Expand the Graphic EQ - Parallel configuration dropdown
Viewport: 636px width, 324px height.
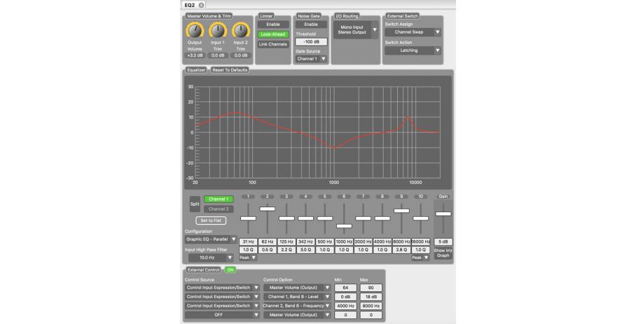coord(211,239)
